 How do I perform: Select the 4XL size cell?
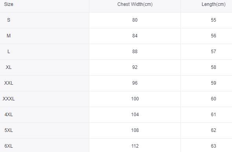point(9,115)
